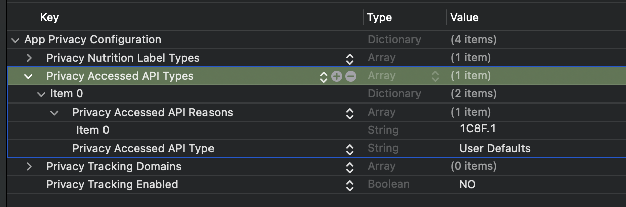The height and width of the screenshot is (207, 626).
Task: Open key stepper for Privacy Nutrition Label Types
Action: click(350, 58)
